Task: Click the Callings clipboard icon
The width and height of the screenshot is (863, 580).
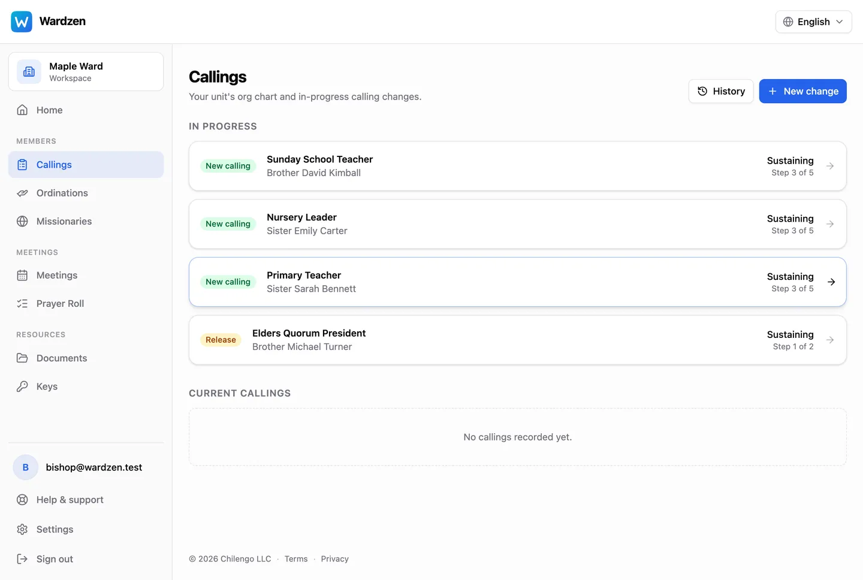Action: click(22, 165)
